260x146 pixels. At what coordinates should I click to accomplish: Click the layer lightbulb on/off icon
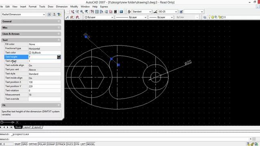pyautogui.click(x=210, y=17)
